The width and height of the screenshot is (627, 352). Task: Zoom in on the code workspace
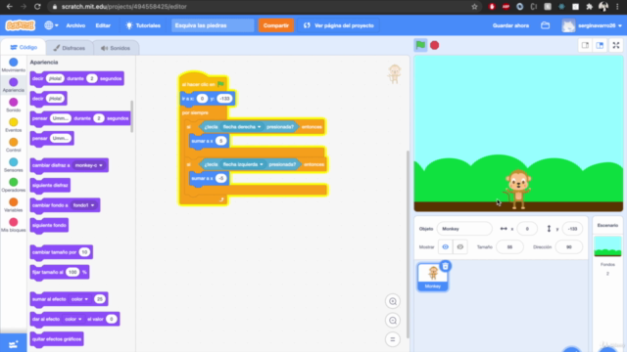[393, 301]
